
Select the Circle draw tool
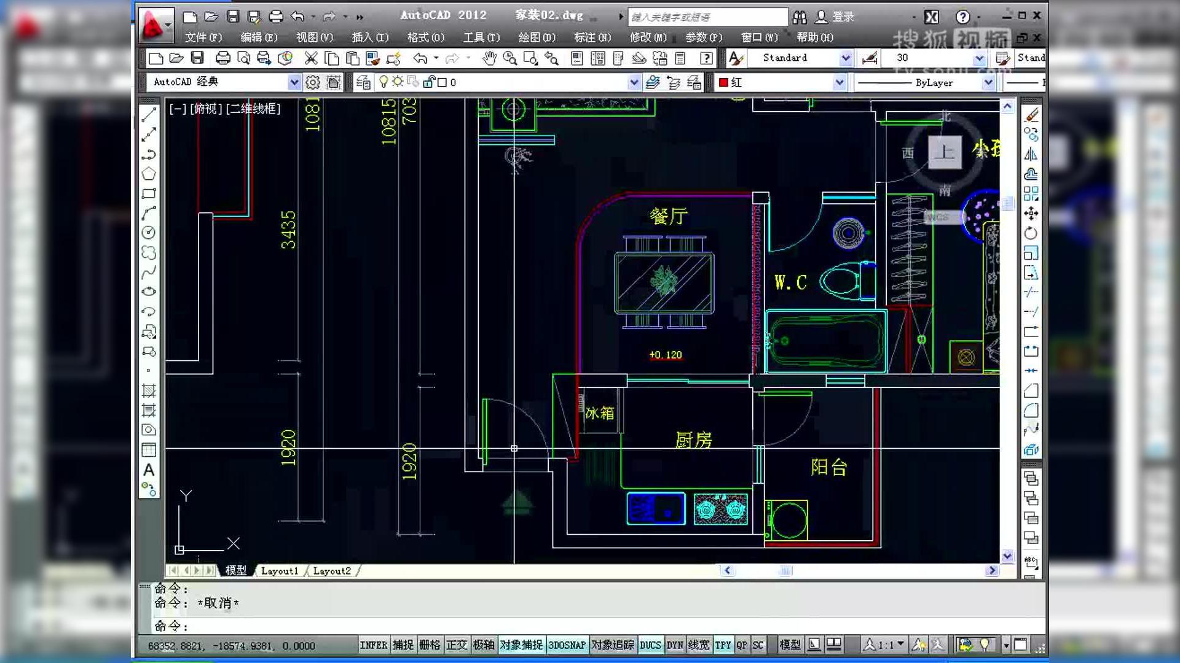coord(149,233)
